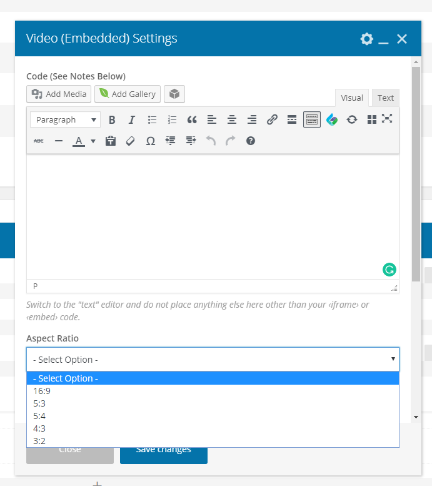The height and width of the screenshot is (486, 432).
Task: Expand the text color dropdown arrow
Action: pos(93,141)
